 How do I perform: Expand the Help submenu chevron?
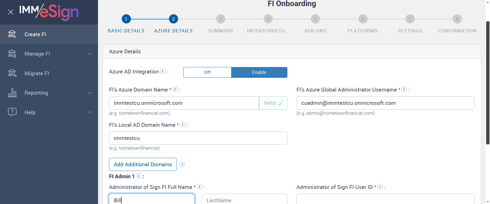[x=90, y=112]
